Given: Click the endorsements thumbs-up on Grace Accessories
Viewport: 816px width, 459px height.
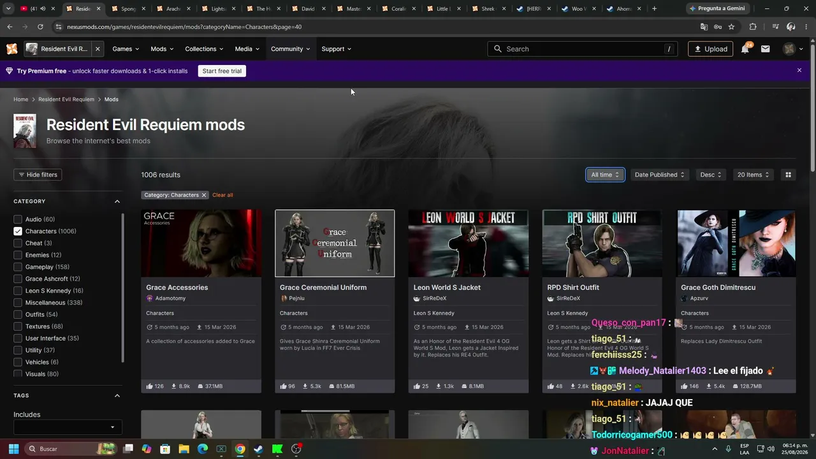Looking at the screenshot, I should 150,386.
